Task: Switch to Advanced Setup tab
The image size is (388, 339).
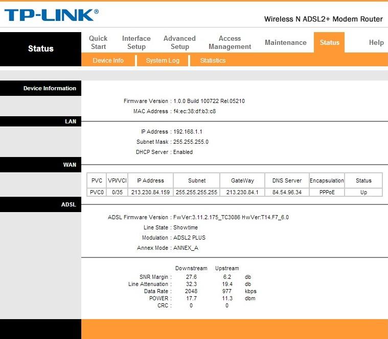Action: [x=179, y=42]
